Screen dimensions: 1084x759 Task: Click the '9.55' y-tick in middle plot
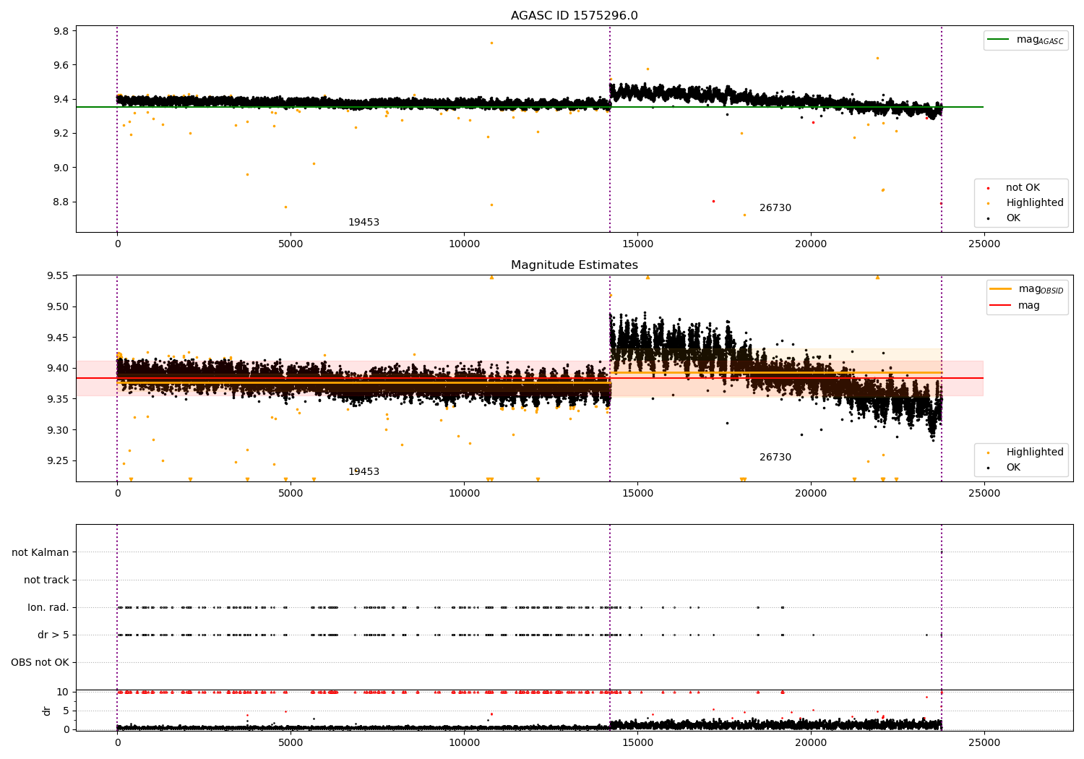click(x=59, y=276)
